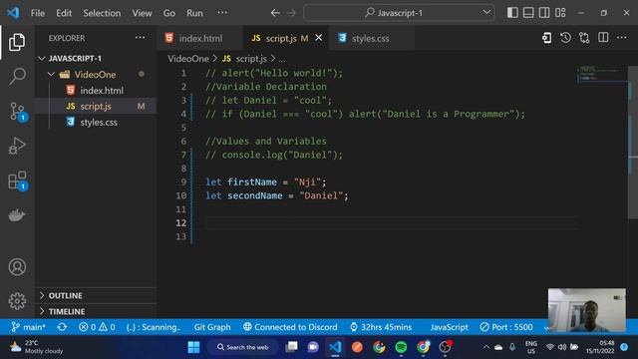The width and height of the screenshot is (638, 359).
Task: Click Connected to Discord status item
Action: (x=290, y=327)
